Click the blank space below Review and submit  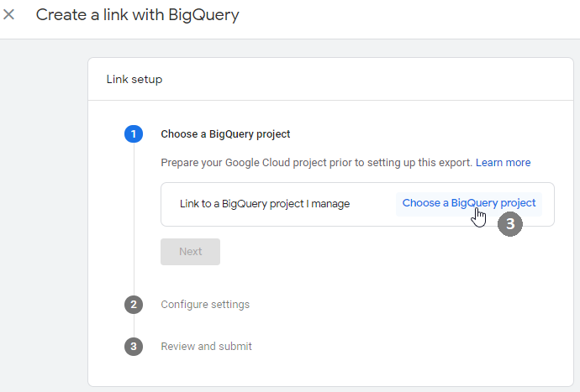coord(336,371)
